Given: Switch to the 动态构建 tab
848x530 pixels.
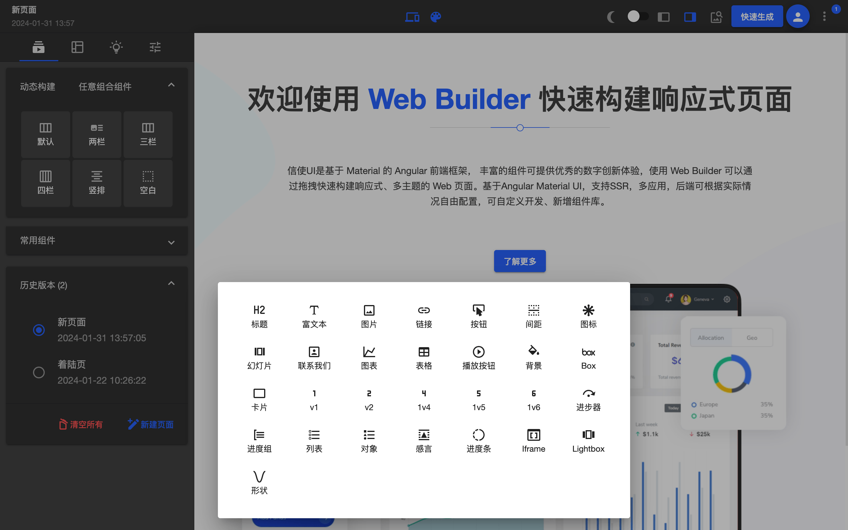Looking at the screenshot, I should coord(37,87).
